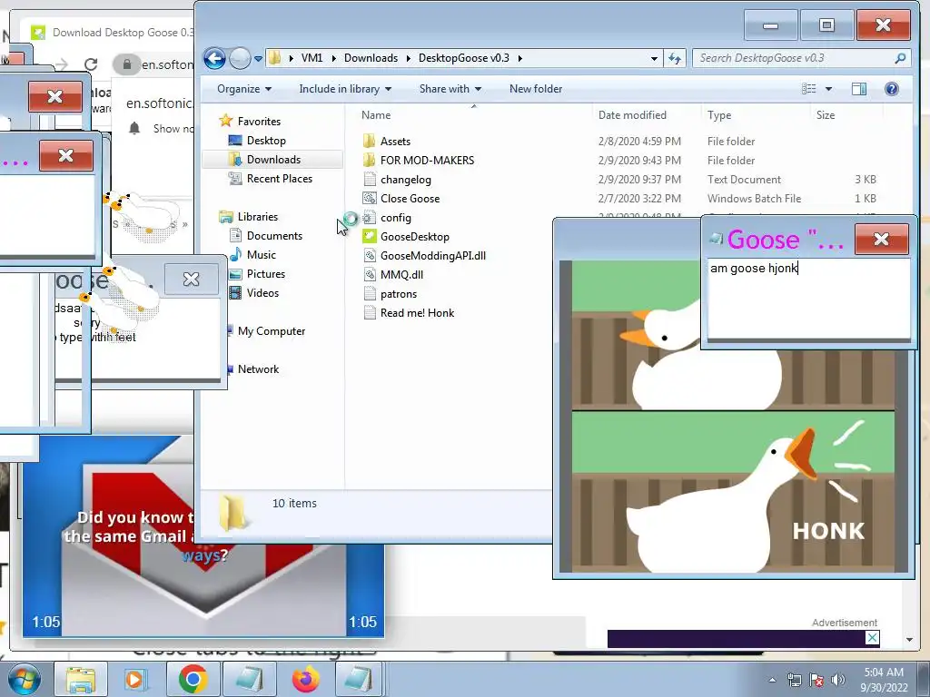The image size is (930, 697).
Task: Open the Share with menu
Action: [x=450, y=89]
